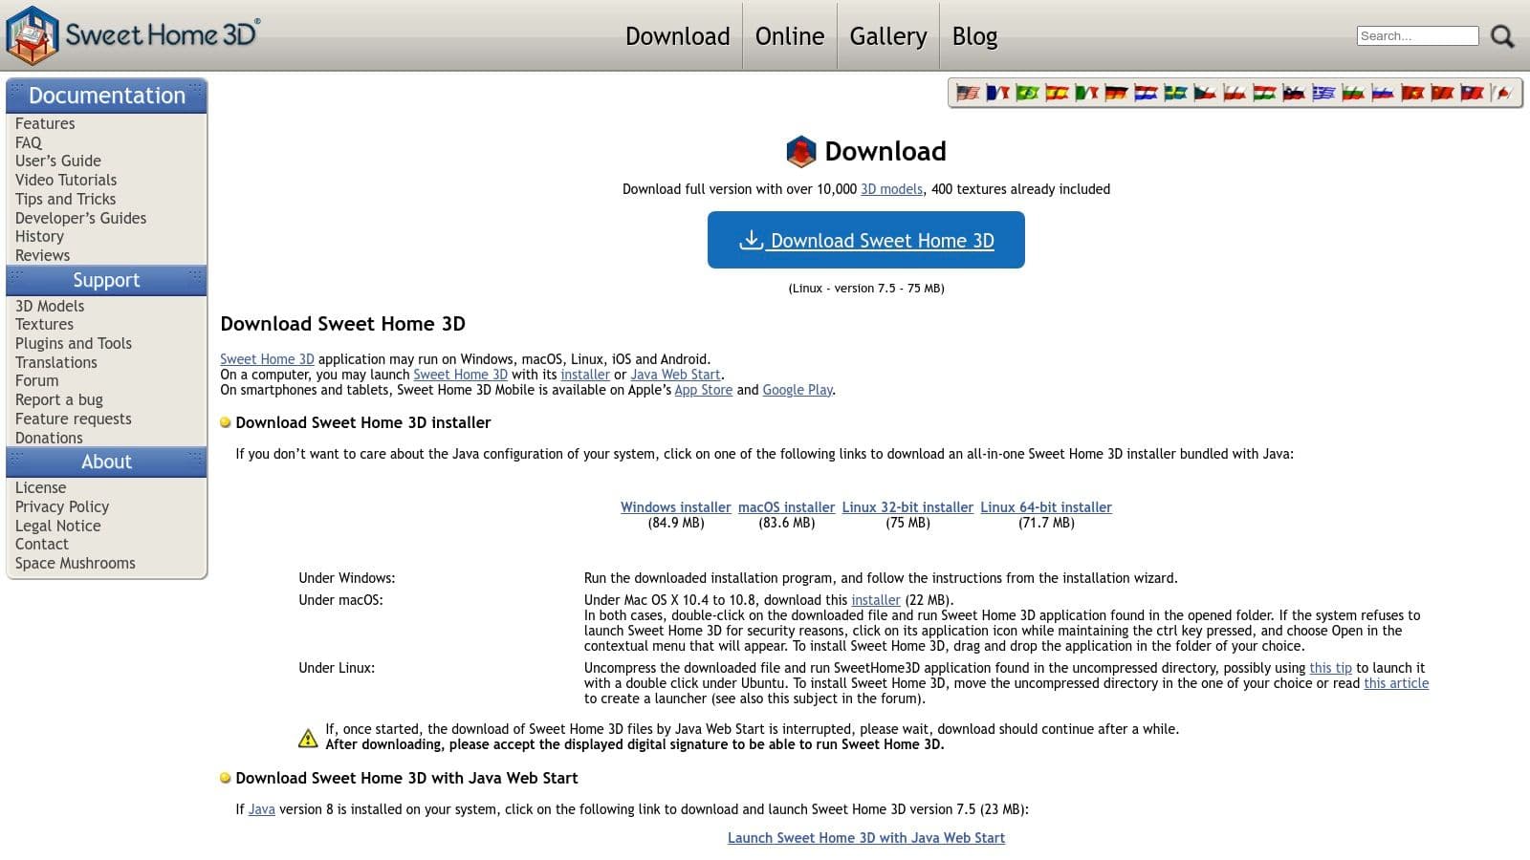
Task: Select the Spanish flag language icon
Action: coord(1057,93)
